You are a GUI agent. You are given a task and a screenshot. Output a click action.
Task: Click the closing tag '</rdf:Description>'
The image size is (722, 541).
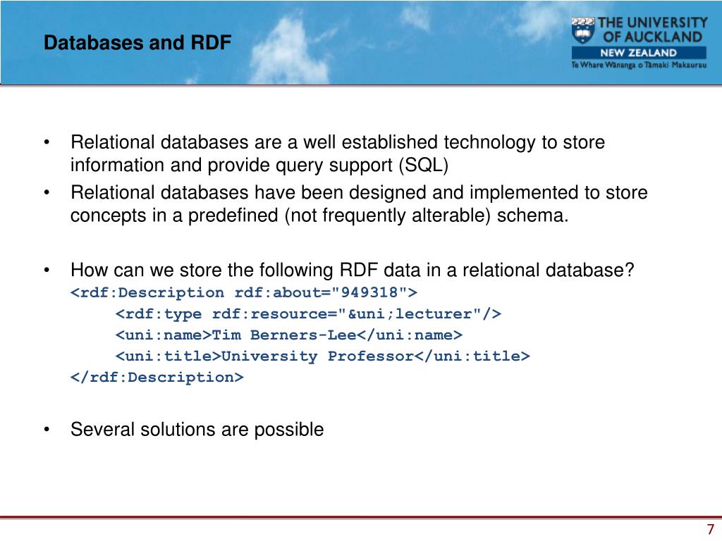pyautogui.click(x=157, y=378)
